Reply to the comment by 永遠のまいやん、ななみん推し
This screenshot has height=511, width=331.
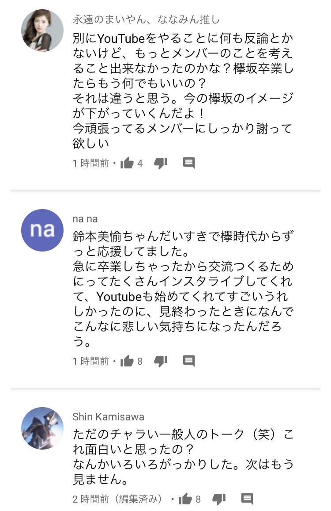click(x=189, y=163)
